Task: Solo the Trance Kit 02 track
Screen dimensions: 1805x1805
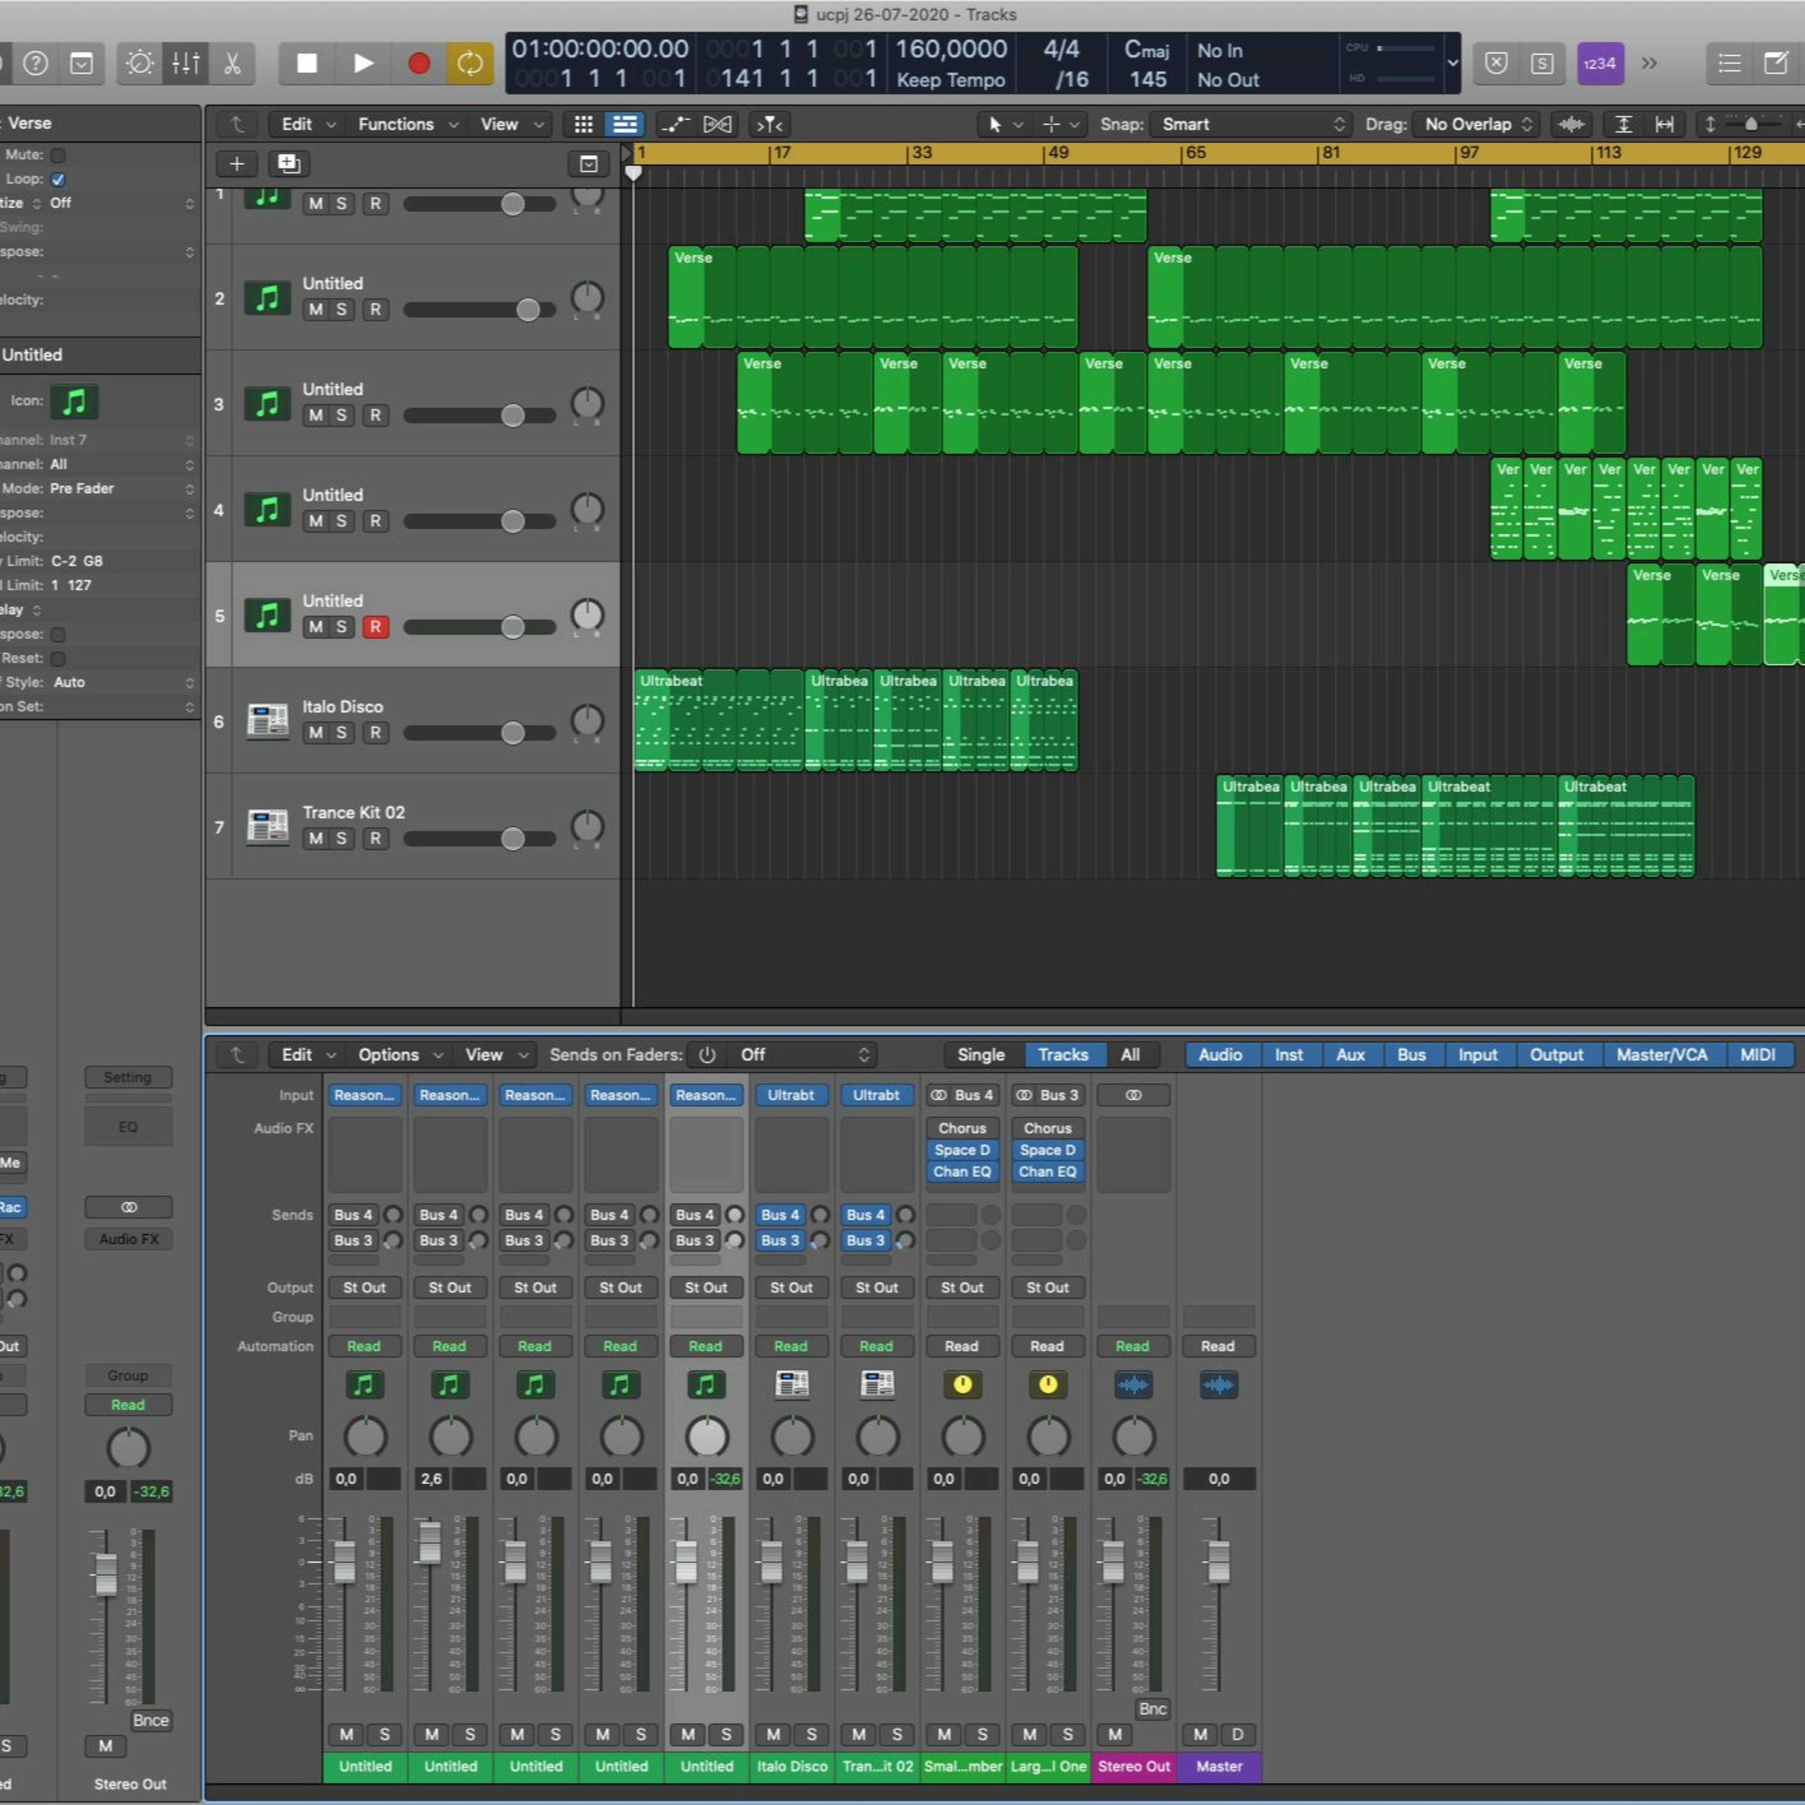Action: (341, 838)
